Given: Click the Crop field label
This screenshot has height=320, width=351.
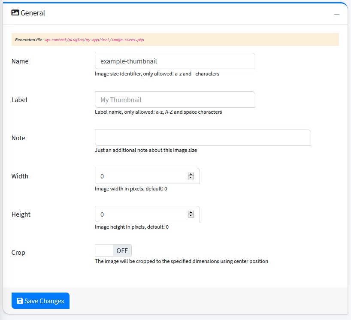Looking at the screenshot, I should pos(18,253).
